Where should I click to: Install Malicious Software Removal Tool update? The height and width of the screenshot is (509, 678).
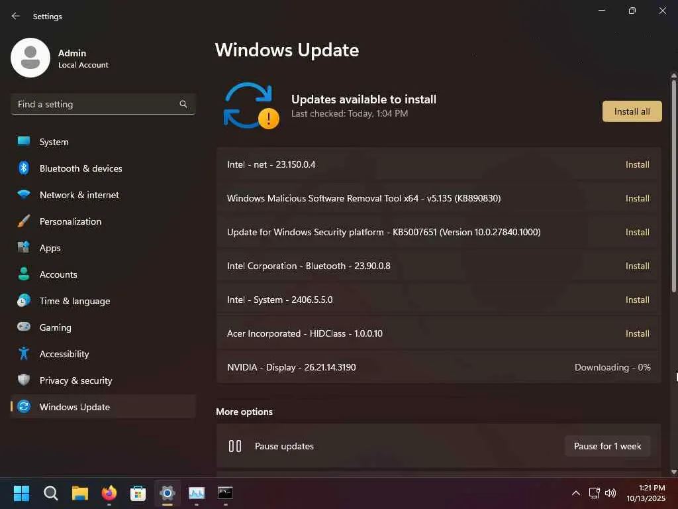[637, 198]
